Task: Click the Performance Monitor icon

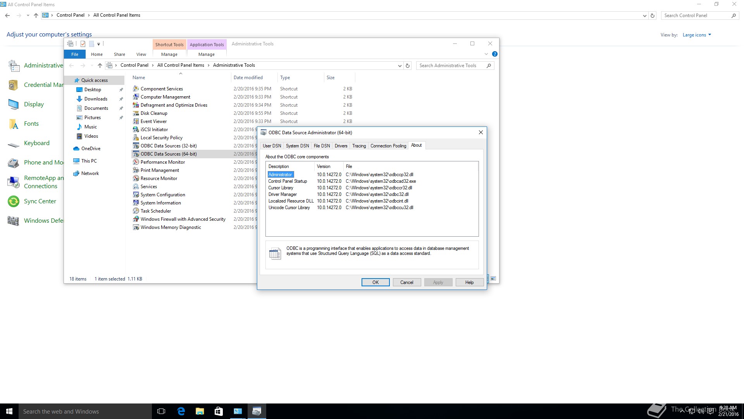Action: coord(136,162)
